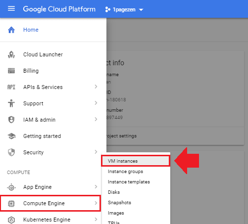Click the IAM & admin shield icon

pos(11,120)
